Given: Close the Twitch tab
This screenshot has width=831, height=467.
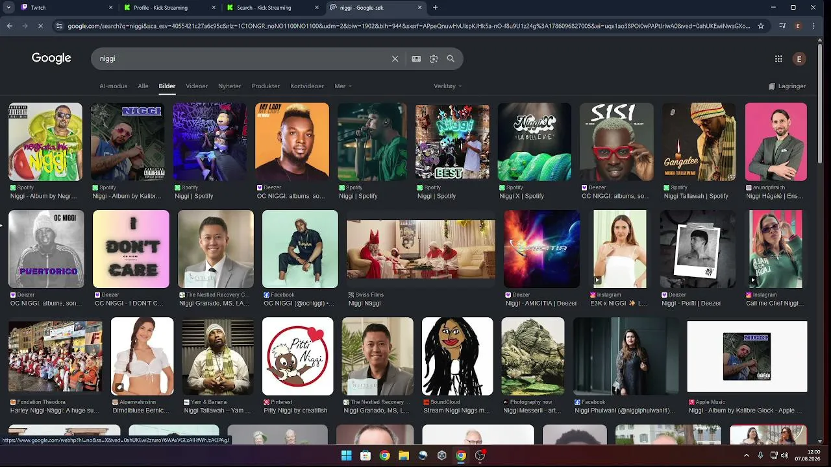Looking at the screenshot, I should click(x=110, y=8).
